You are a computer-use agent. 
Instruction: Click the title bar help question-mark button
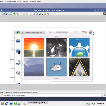pos(95,10)
